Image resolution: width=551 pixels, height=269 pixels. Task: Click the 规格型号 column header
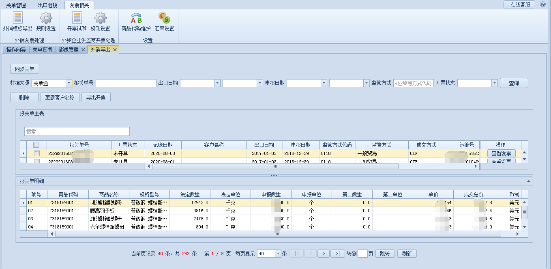149,194
